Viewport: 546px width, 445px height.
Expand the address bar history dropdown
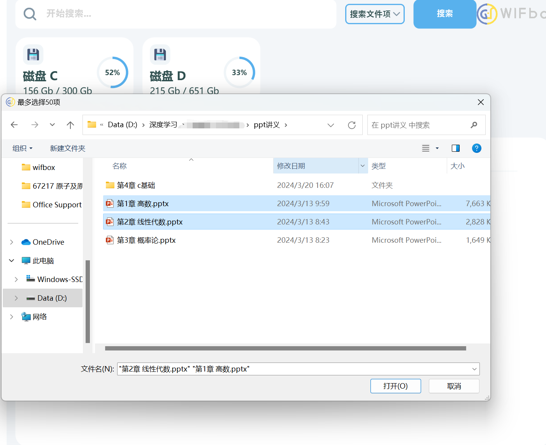click(x=330, y=125)
